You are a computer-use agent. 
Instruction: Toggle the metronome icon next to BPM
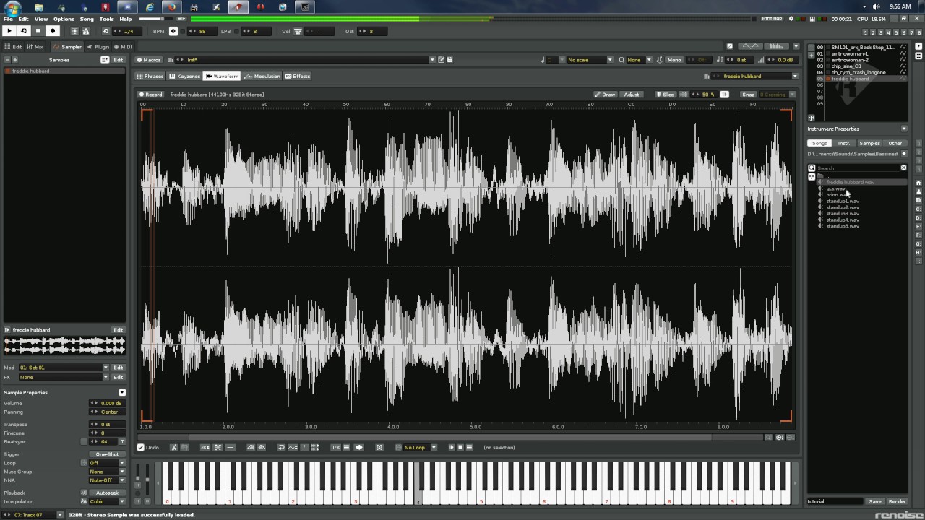coord(173,31)
